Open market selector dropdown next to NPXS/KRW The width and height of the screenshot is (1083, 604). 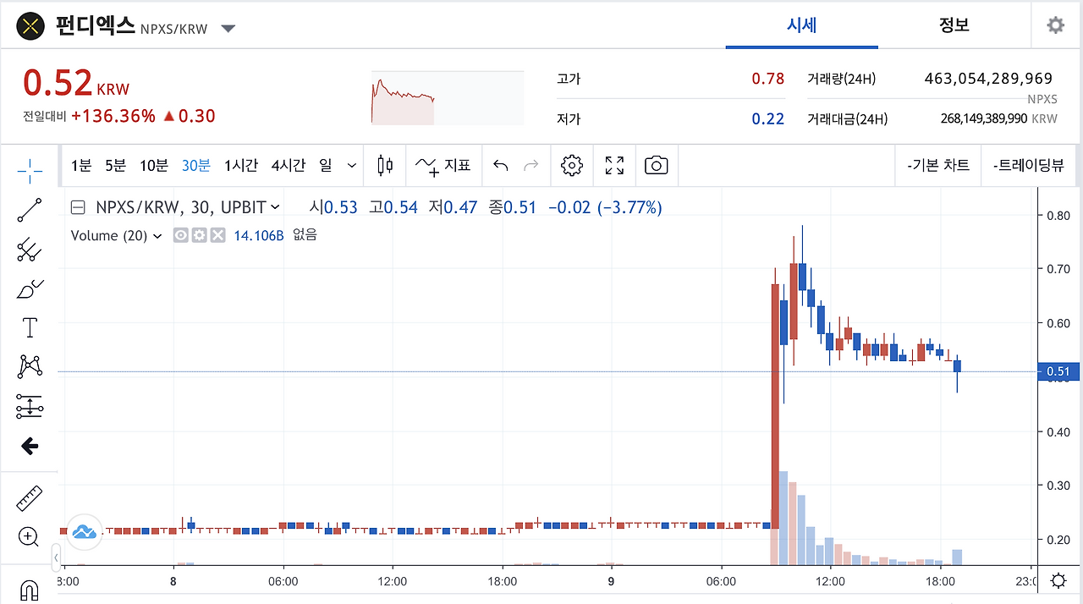click(228, 28)
